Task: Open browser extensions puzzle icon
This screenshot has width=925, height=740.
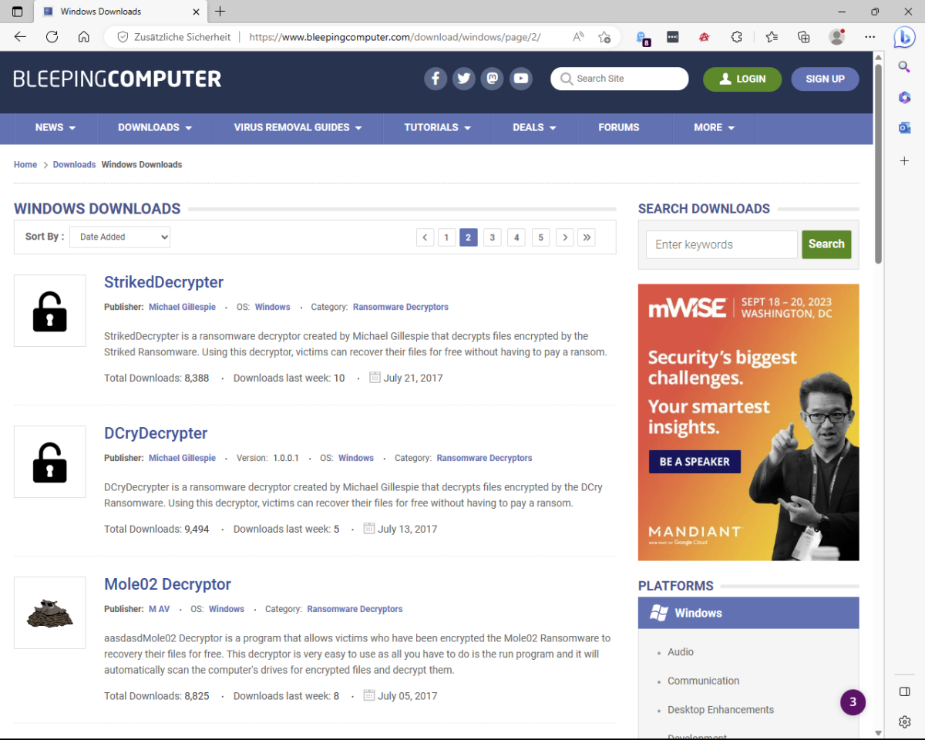Action: [x=737, y=37]
